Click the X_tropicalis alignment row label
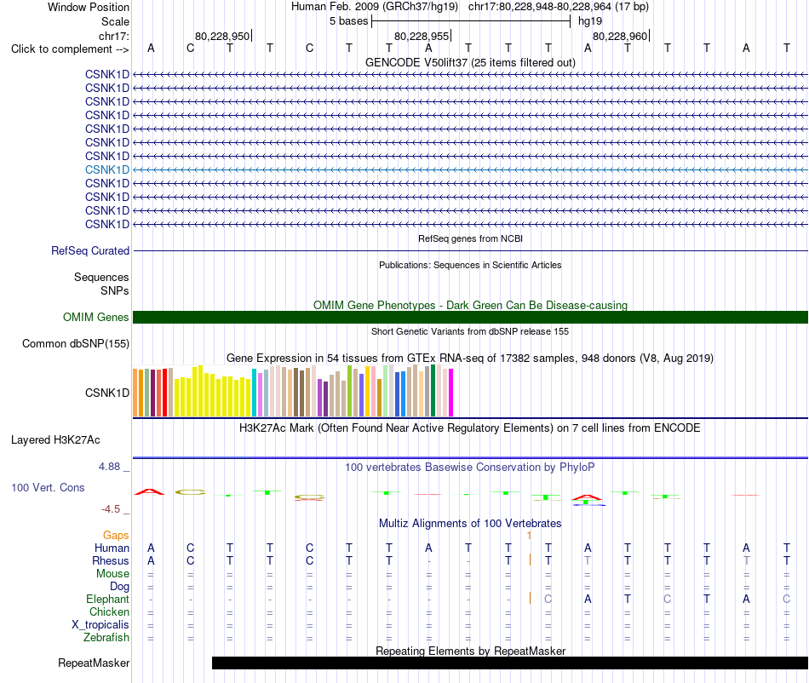The image size is (809, 683). click(x=100, y=625)
